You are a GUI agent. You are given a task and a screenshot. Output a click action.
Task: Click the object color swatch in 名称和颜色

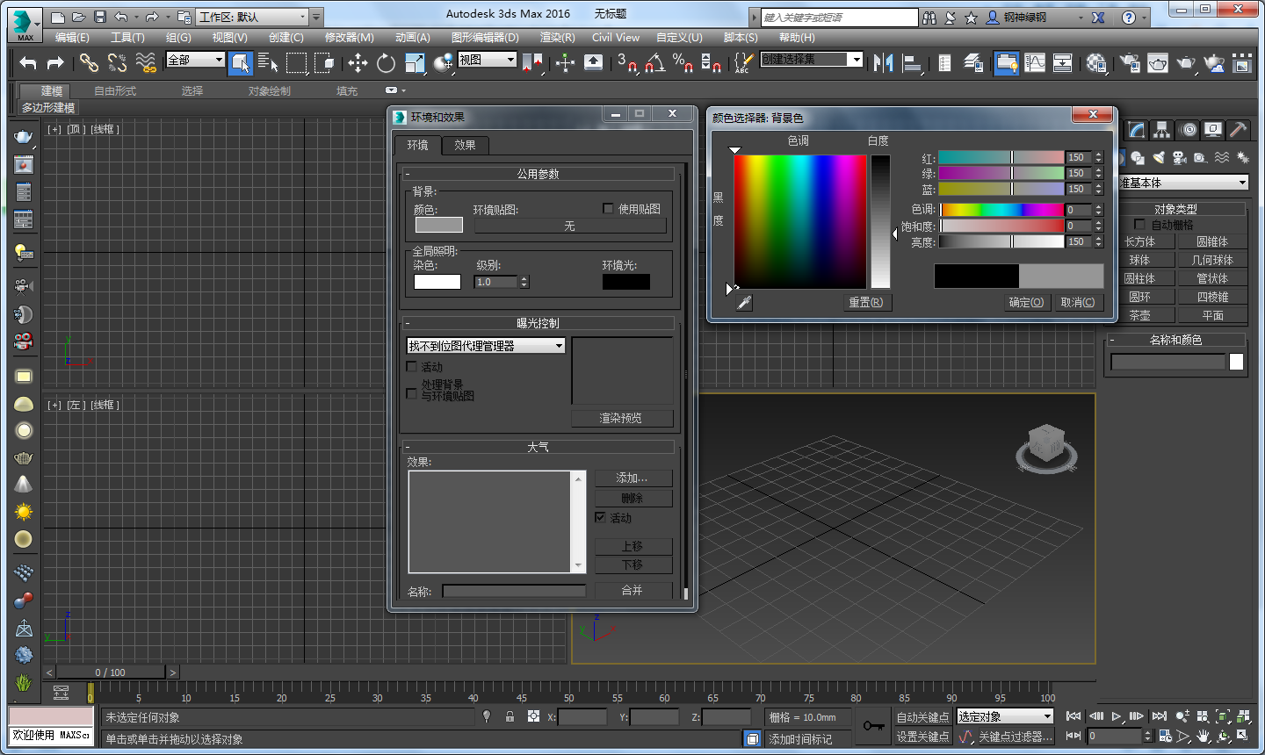tap(1237, 362)
